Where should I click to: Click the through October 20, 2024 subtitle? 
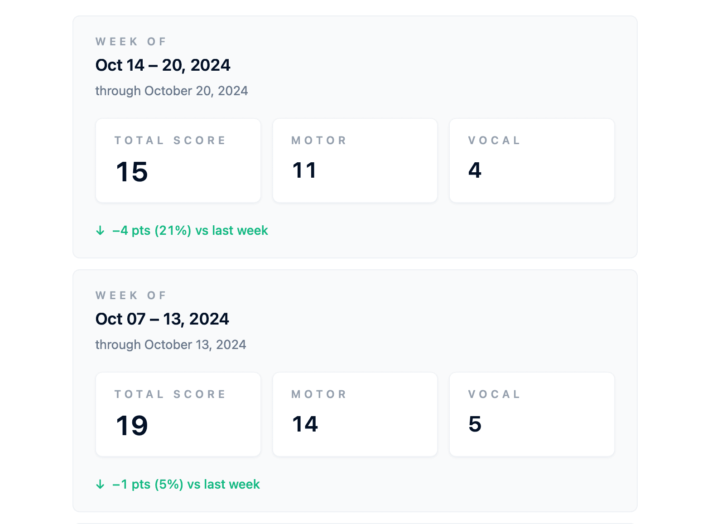click(x=171, y=91)
